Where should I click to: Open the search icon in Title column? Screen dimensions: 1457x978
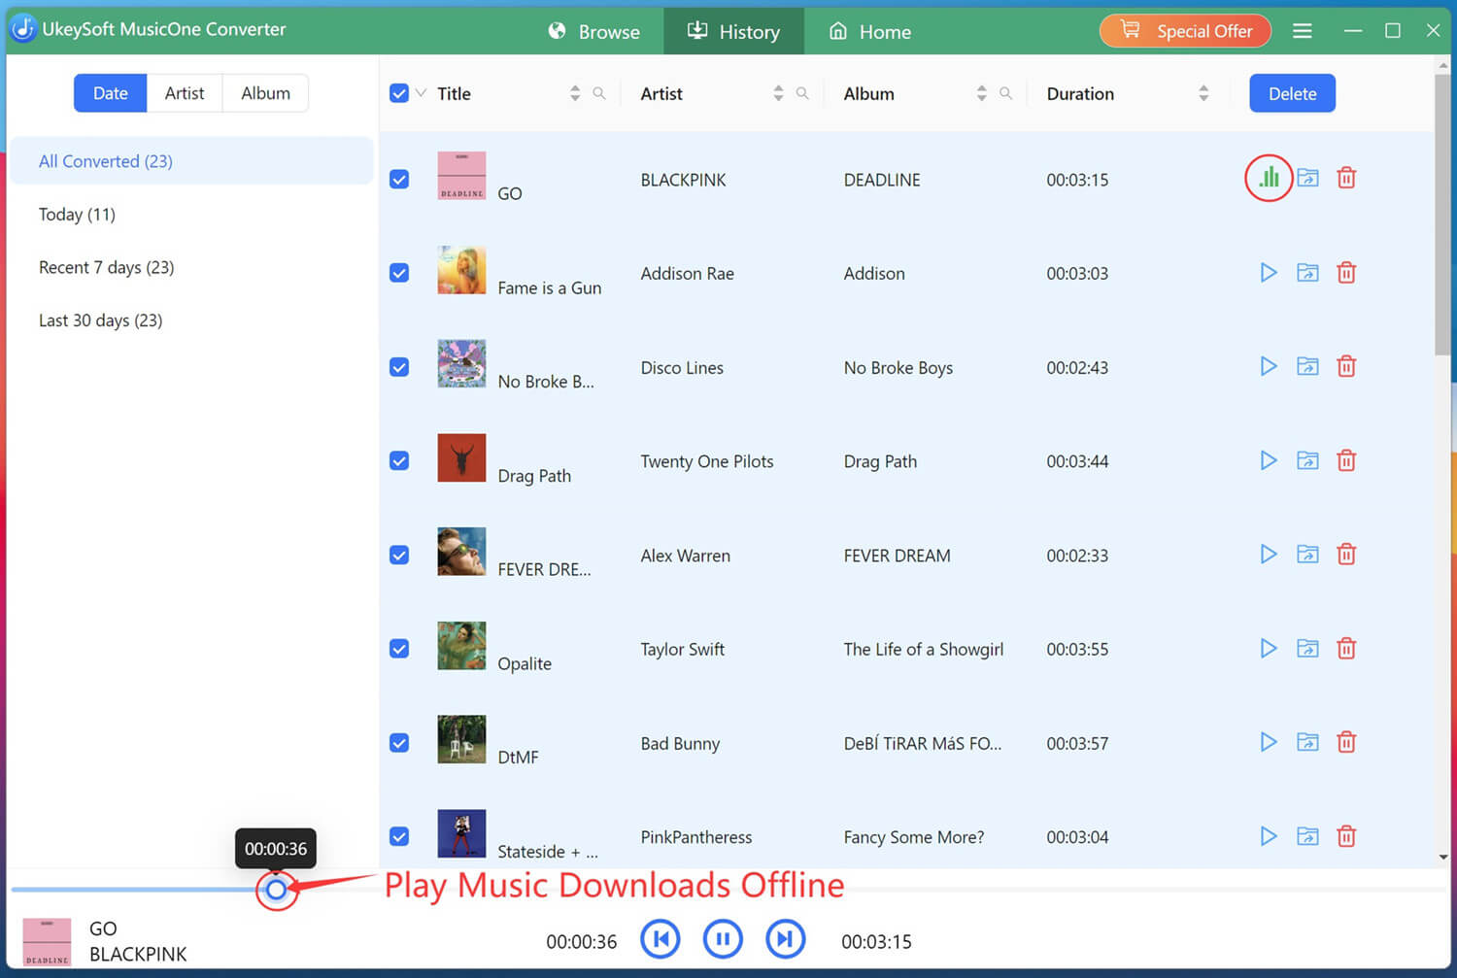click(x=599, y=93)
